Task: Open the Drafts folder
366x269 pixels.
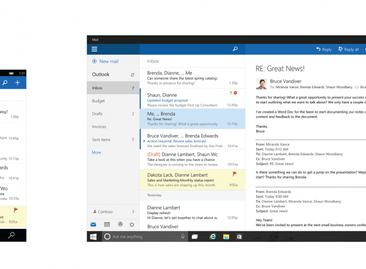Action: [113, 114]
